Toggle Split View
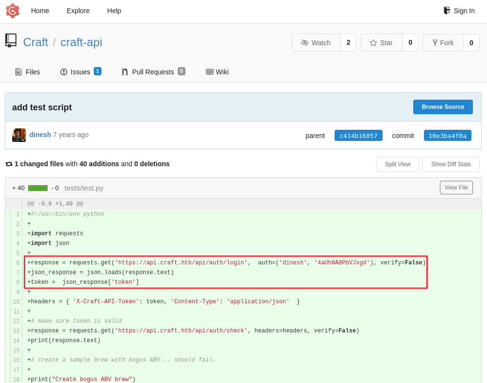The image size is (487, 383). pos(398,164)
